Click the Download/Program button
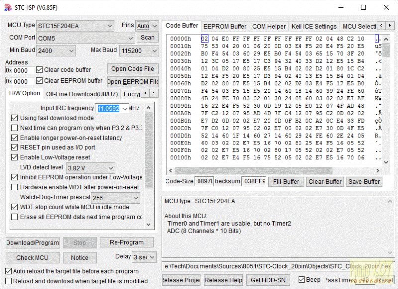The image size is (398, 289). click(32, 243)
